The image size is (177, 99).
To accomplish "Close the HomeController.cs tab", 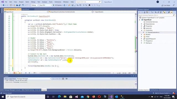I will [20, 9].
